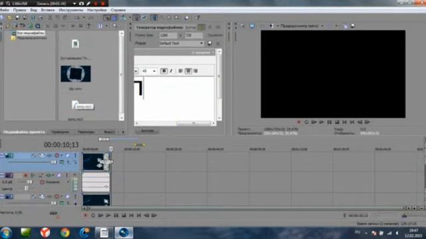Switch to the 'Медиафайлы проекта' tab
This screenshot has width=426, height=239.
[x=24, y=132]
